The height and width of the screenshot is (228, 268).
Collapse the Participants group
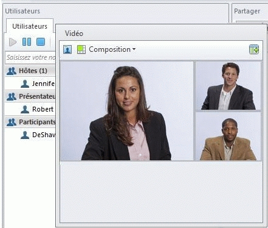(x=30, y=122)
